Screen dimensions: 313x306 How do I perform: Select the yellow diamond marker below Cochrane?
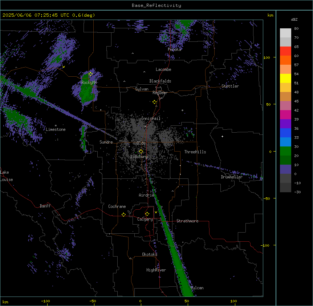[x=123, y=214]
